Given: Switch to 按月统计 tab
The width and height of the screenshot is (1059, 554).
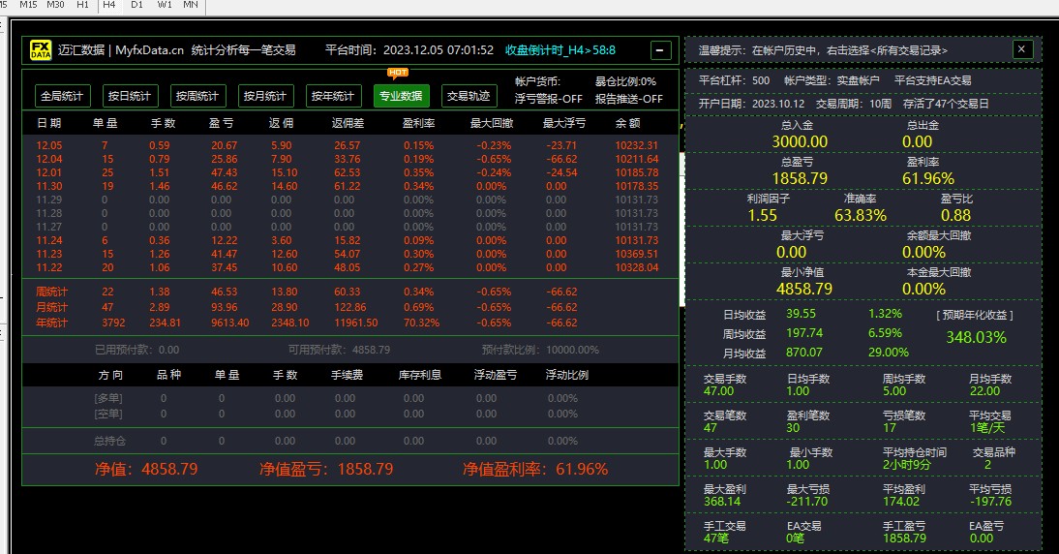Looking at the screenshot, I should 265,96.
